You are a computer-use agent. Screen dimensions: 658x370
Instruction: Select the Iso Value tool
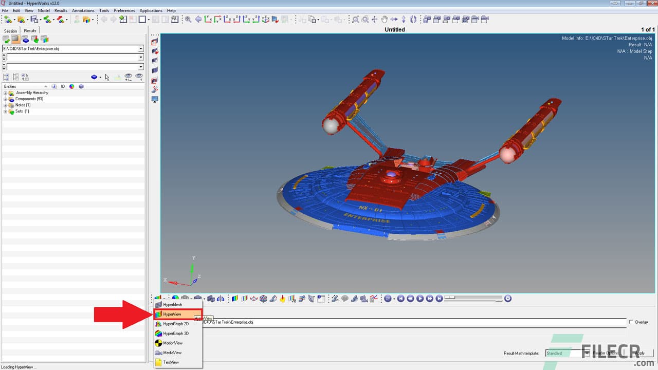[x=245, y=299]
